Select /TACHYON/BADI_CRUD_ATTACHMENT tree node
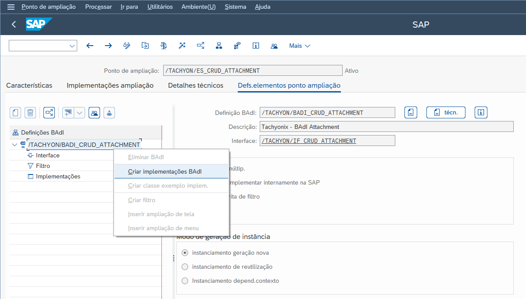 (x=84, y=145)
